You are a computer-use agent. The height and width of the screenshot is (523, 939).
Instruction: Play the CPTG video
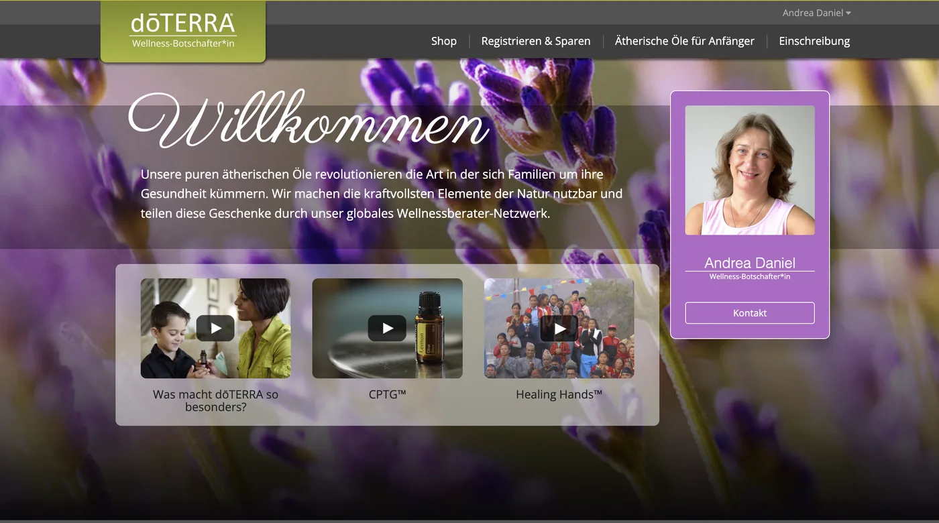click(x=387, y=328)
